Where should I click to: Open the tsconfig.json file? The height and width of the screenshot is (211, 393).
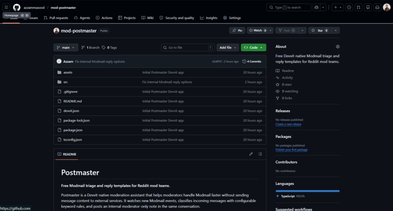click(73, 139)
